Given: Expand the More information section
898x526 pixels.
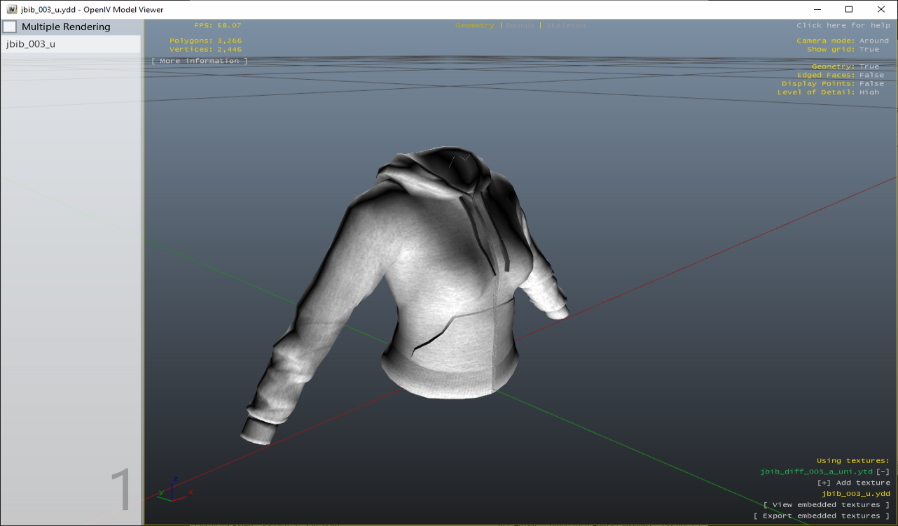Looking at the screenshot, I should click(200, 61).
